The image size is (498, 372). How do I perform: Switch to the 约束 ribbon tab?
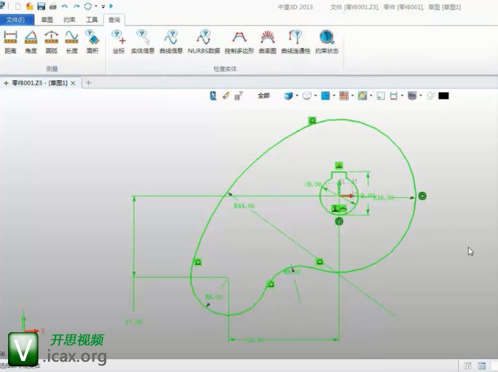[x=69, y=20]
